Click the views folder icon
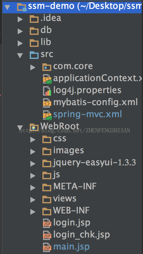Image resolution: width=143 pixels, height=254 pixels. [47, 200]
